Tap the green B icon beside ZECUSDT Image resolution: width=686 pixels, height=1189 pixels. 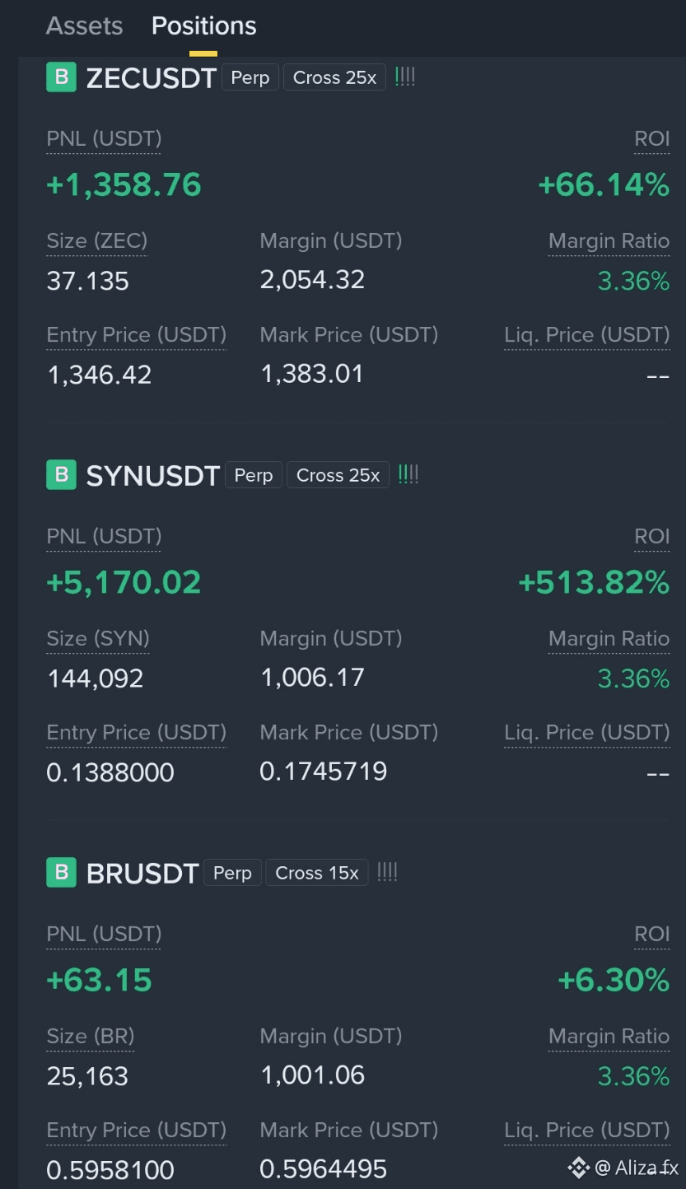click(61, 77)
